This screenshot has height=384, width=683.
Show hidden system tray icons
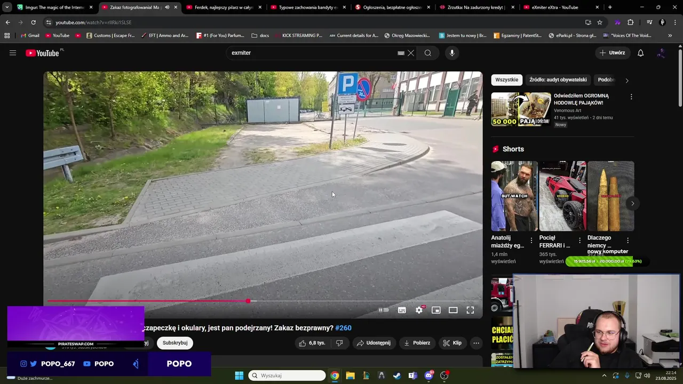[604, 375]
